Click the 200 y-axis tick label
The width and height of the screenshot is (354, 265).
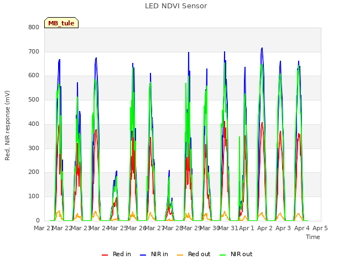34,172
